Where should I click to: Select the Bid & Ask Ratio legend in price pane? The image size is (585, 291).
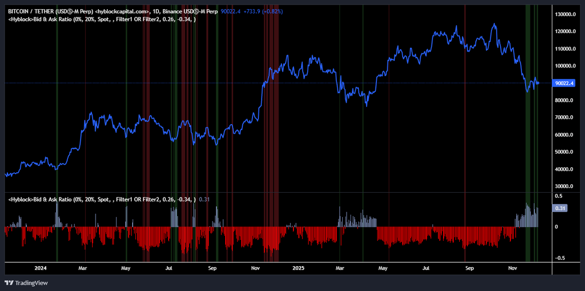coord(102,19)
